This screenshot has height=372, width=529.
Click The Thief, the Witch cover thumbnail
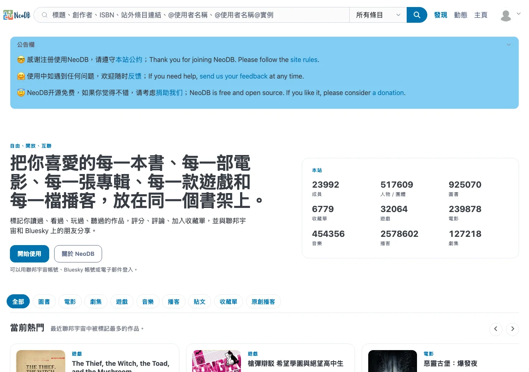click(x=41, y=361)
